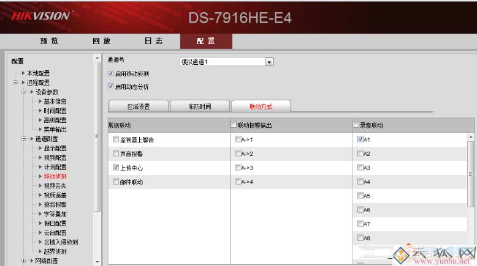Screen dimensions: 477x266
Task: Click tree panel scroll-up arrow
Action: coord(97,57)
